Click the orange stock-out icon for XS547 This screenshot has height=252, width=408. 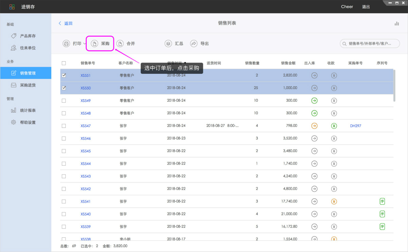coord(314,126)
